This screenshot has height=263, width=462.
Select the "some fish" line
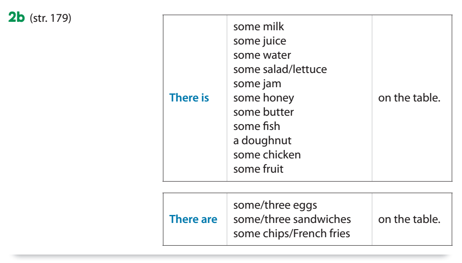[257, 126]
